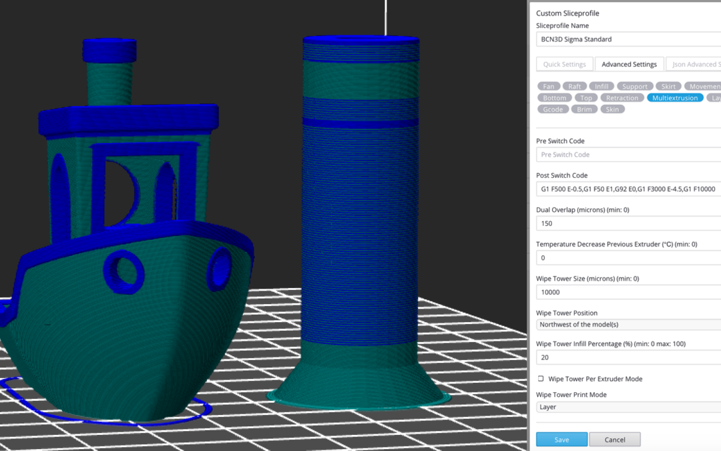Select the Multiextrusion settings tag
Viewport: 721px width, 451px height.
pos(675,98)
